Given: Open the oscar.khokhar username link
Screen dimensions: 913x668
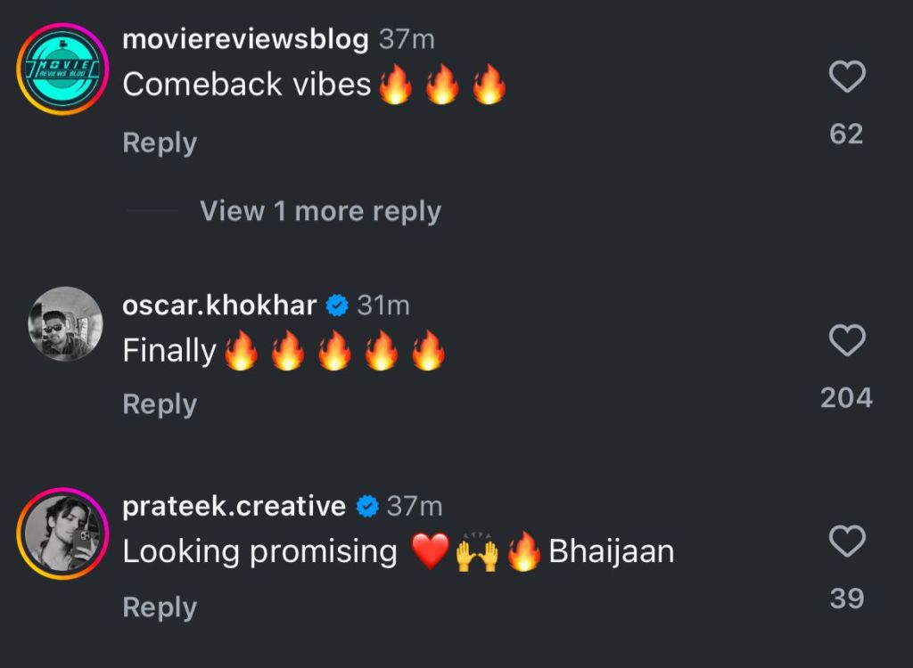Looking at the screenshot, I should pyautogui.click(x=219, y=305).
